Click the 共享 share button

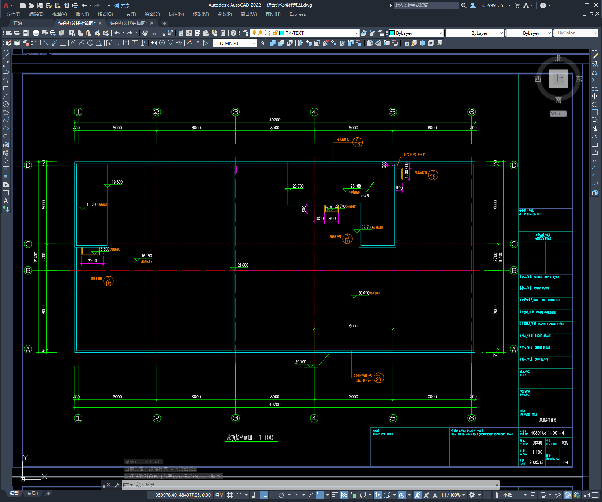point(122,5)
